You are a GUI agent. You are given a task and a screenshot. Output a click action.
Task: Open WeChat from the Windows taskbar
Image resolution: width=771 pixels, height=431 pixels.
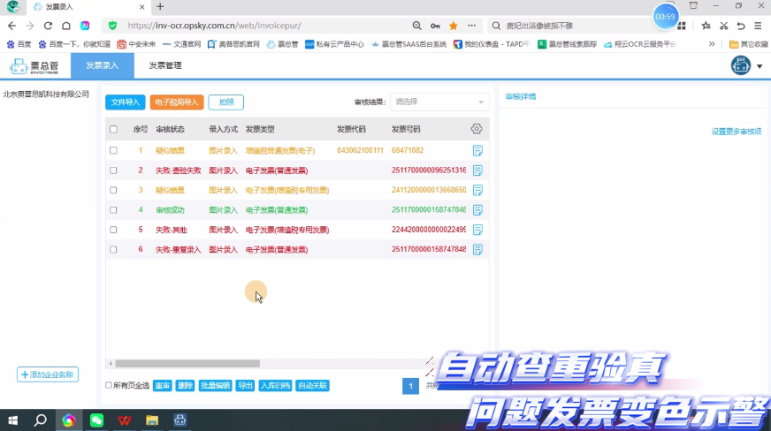[96, 420]
